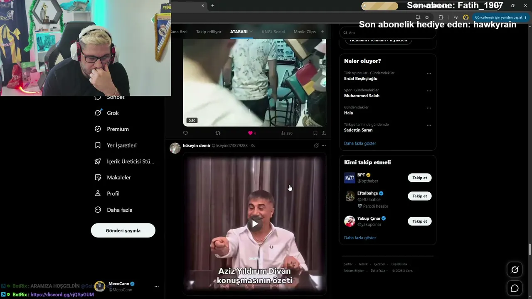Screen dimensions: 532x299
Task: Open Grok actions on hüseyin demir's post
Action: pos(316,145)
